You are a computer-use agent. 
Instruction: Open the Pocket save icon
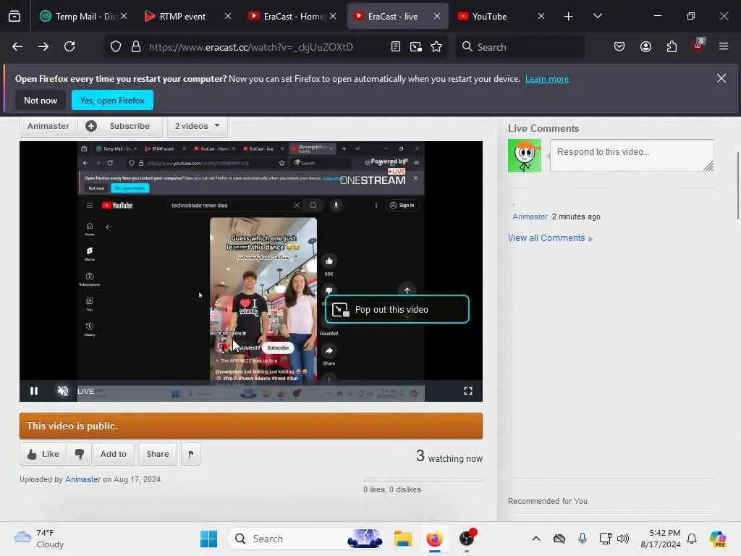[x=619, y=47]
